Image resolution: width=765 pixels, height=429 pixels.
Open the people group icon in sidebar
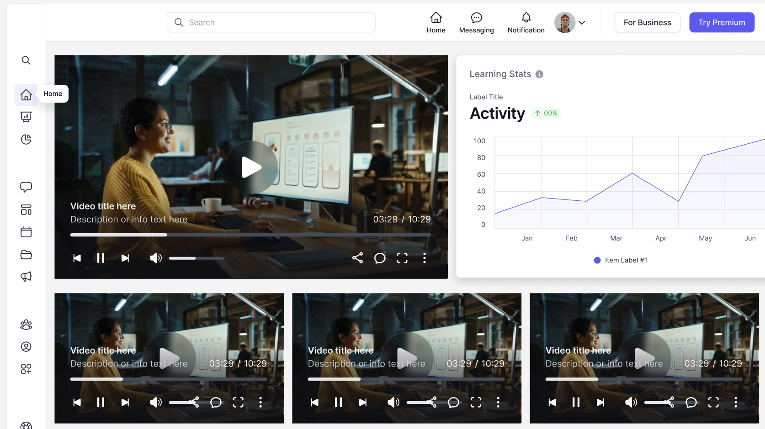[26, 324]
